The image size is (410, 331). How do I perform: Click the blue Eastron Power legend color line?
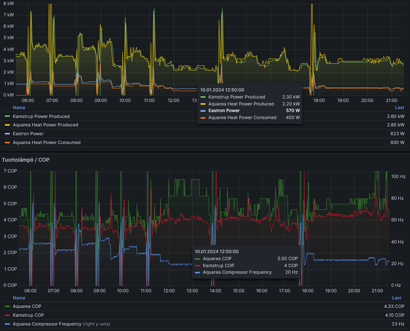(x=7, y=134)
